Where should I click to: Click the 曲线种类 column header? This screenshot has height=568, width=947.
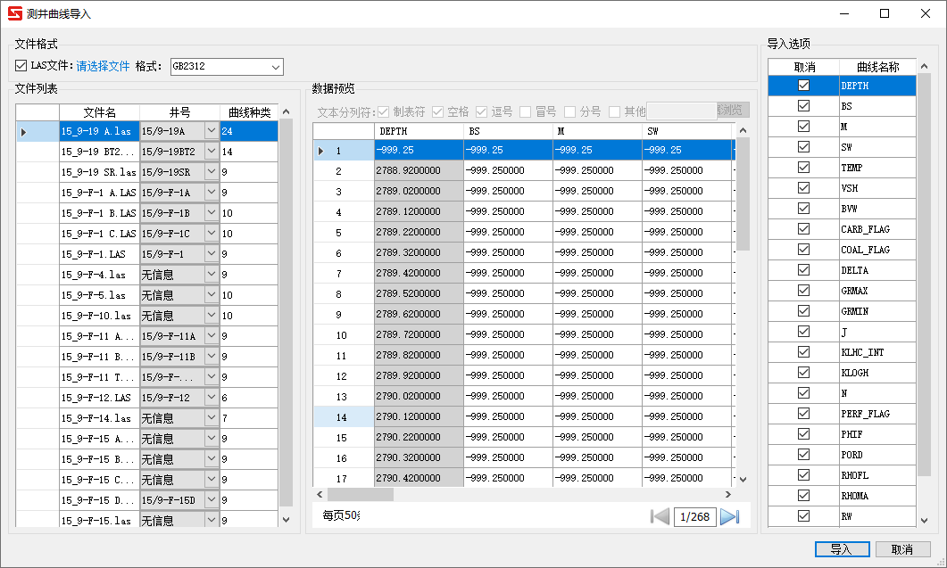249,112
